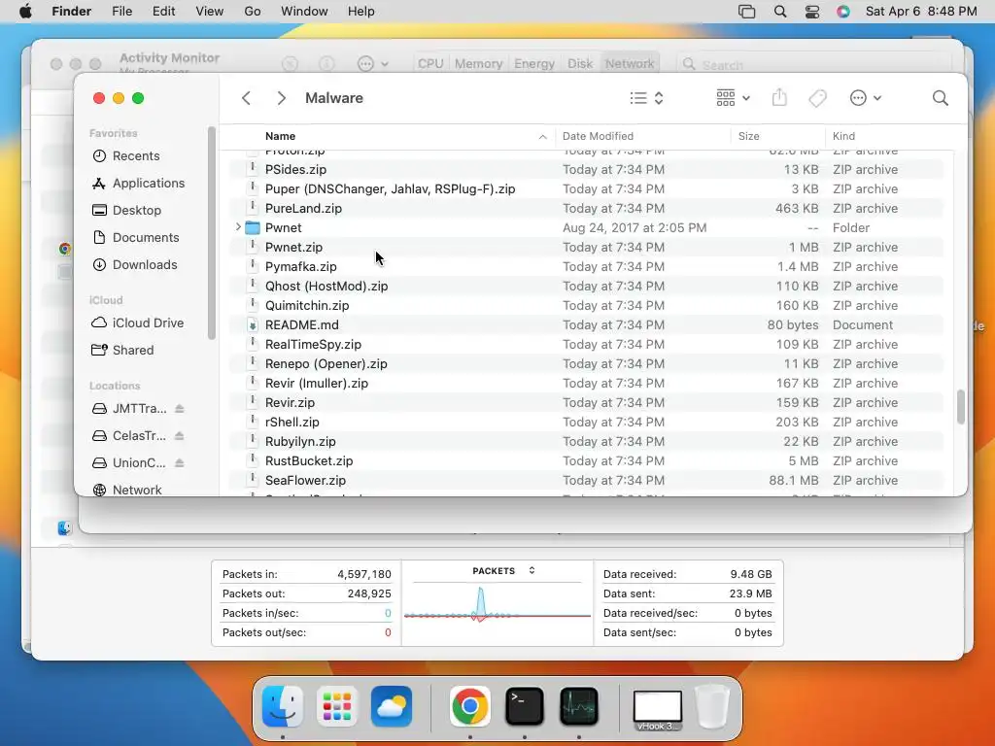Image resolution: width=995 pixels, height=746 pixels.
Task: Open Trash from the Dock
Action: pos(712,706)
